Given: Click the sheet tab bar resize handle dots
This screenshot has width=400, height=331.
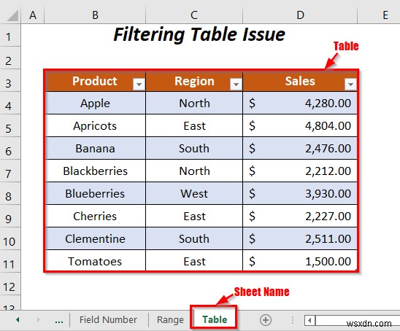Looking at the screenshot, I should pos(293,320).
